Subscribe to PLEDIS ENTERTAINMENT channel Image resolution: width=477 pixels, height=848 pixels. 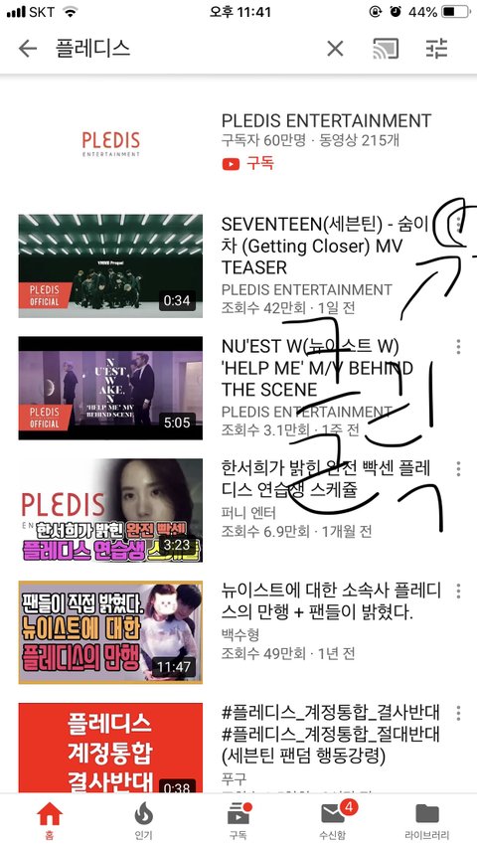247,163
